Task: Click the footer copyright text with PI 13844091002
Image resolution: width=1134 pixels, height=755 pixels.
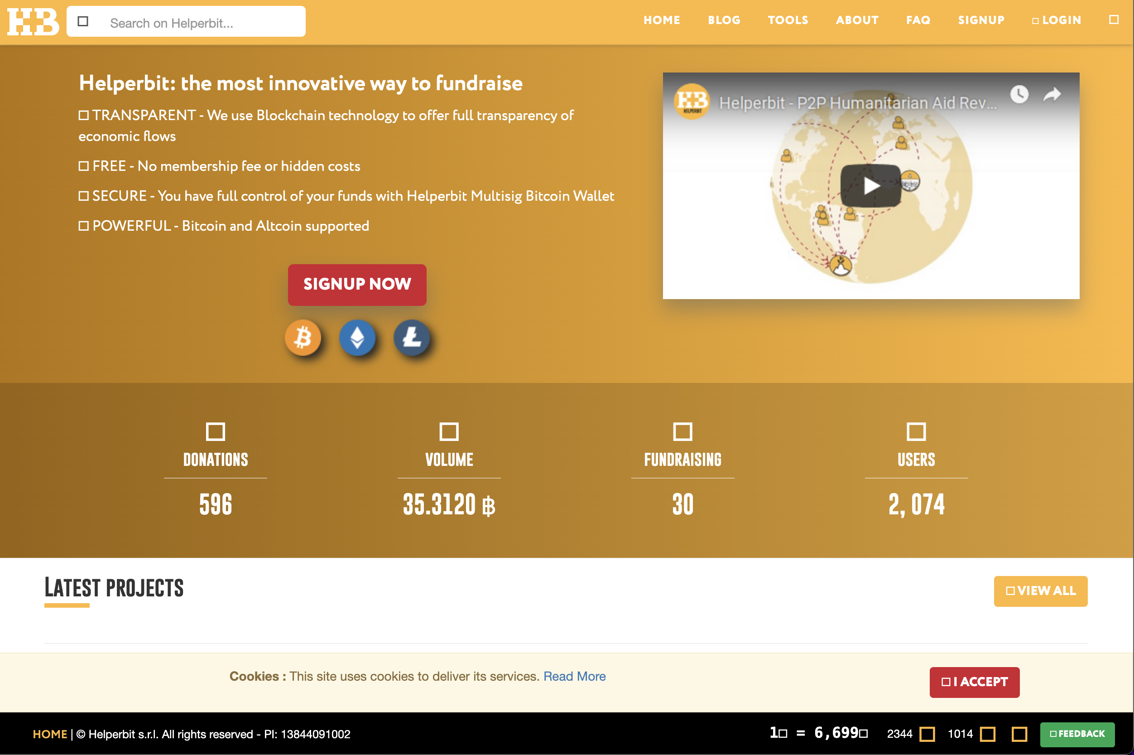Action: click(213, 734)
